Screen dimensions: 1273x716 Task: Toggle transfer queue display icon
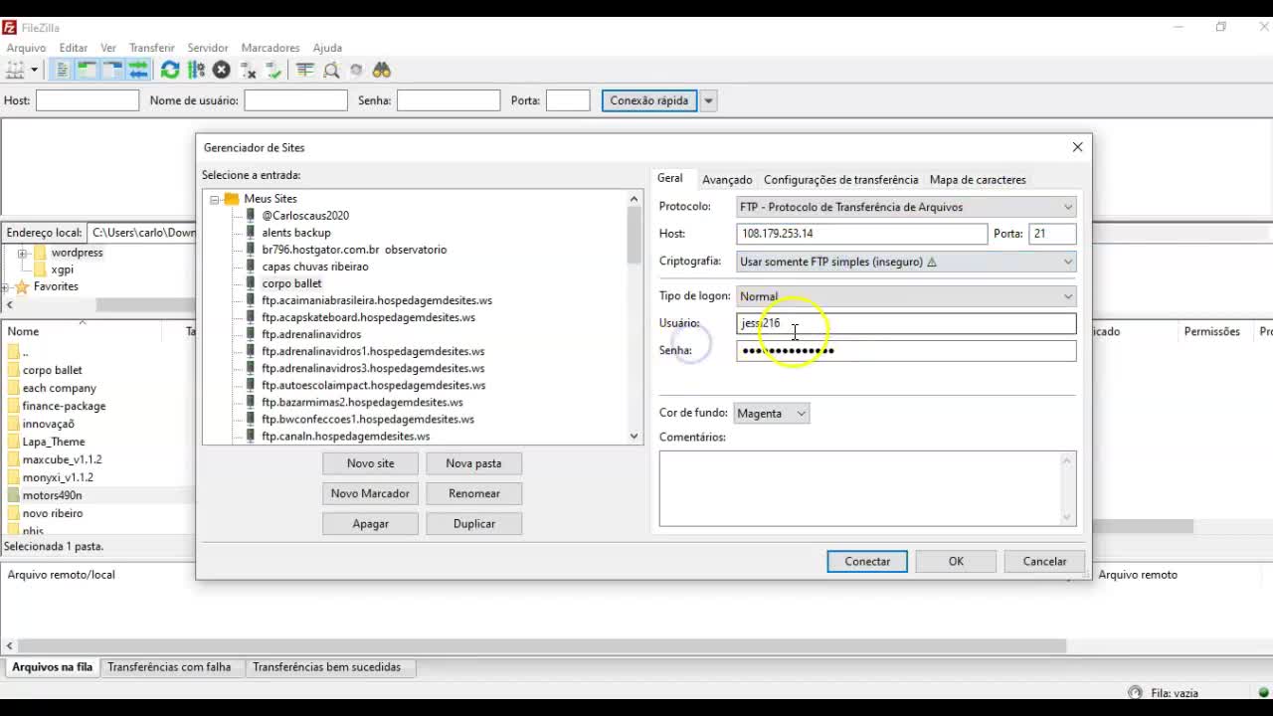click(x=138, y=70)
